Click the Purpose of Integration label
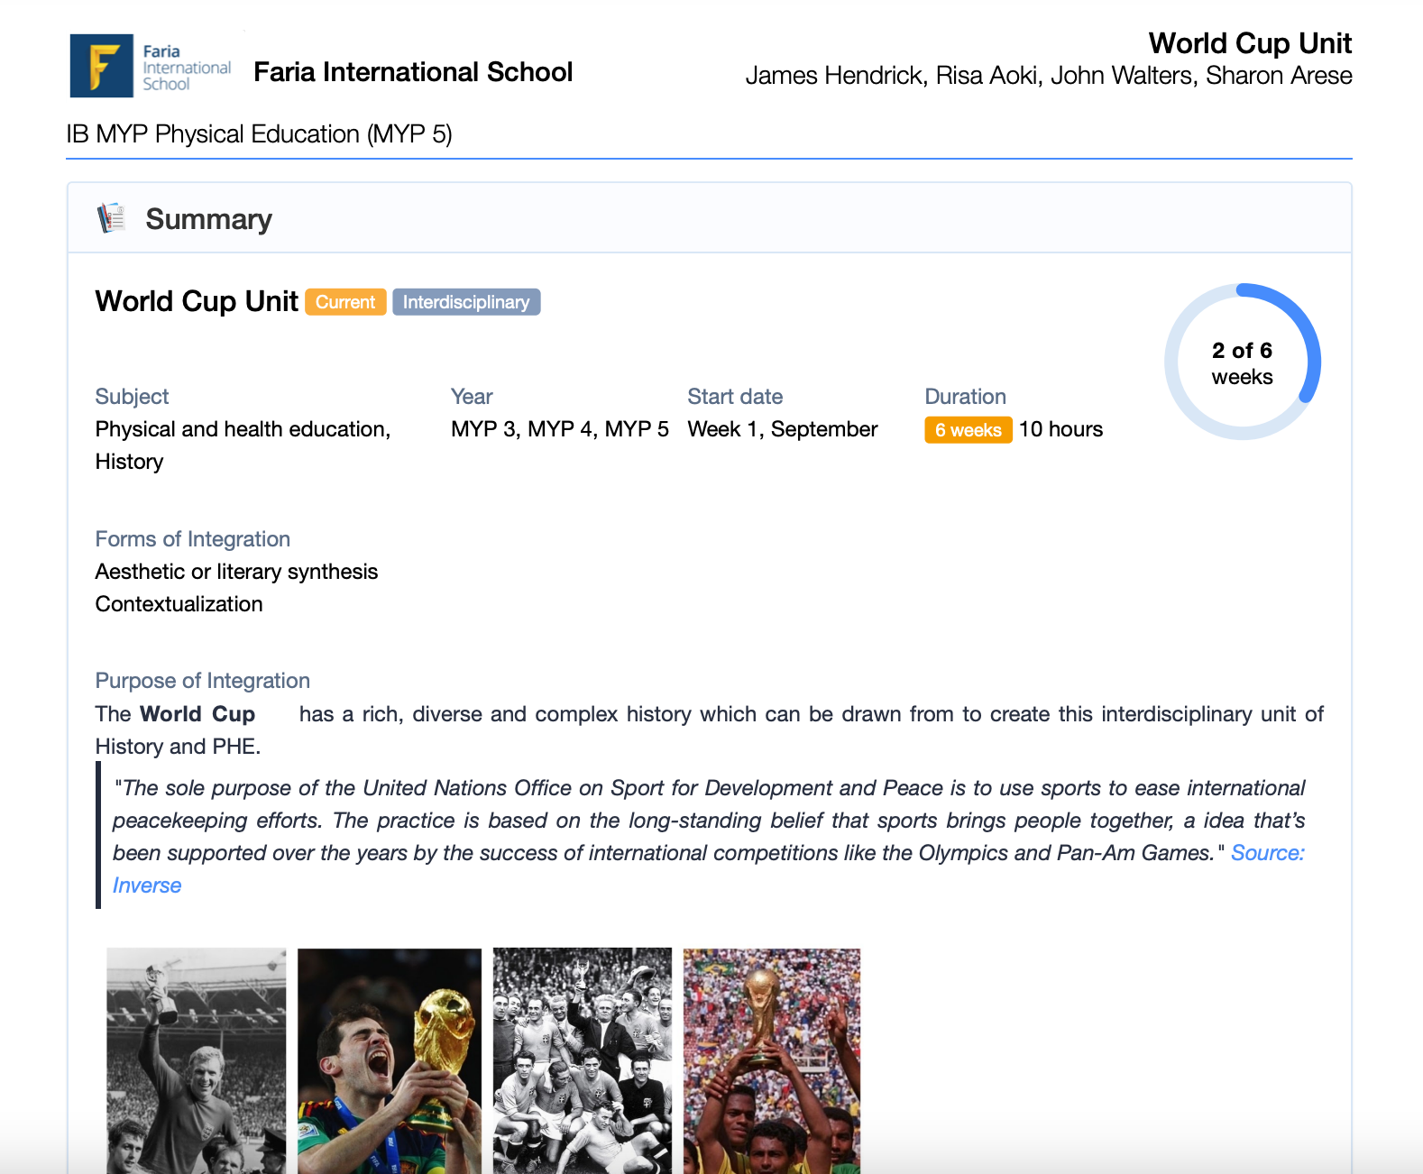 202,681
